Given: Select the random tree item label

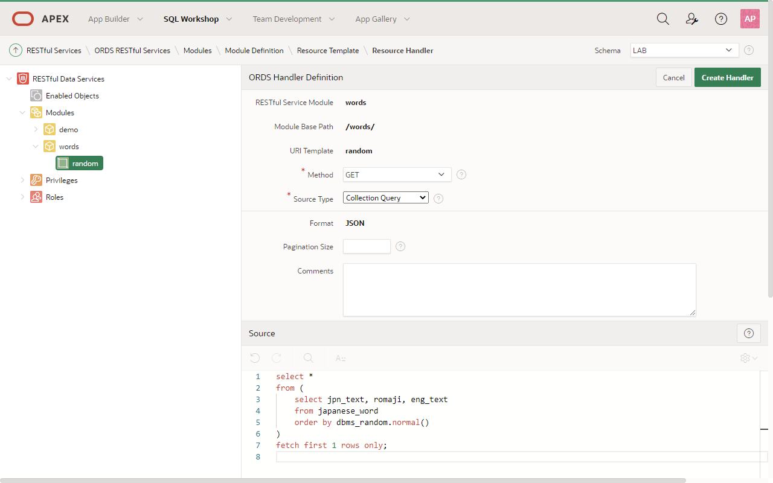Looking at the screenshot, I should 85,163.
